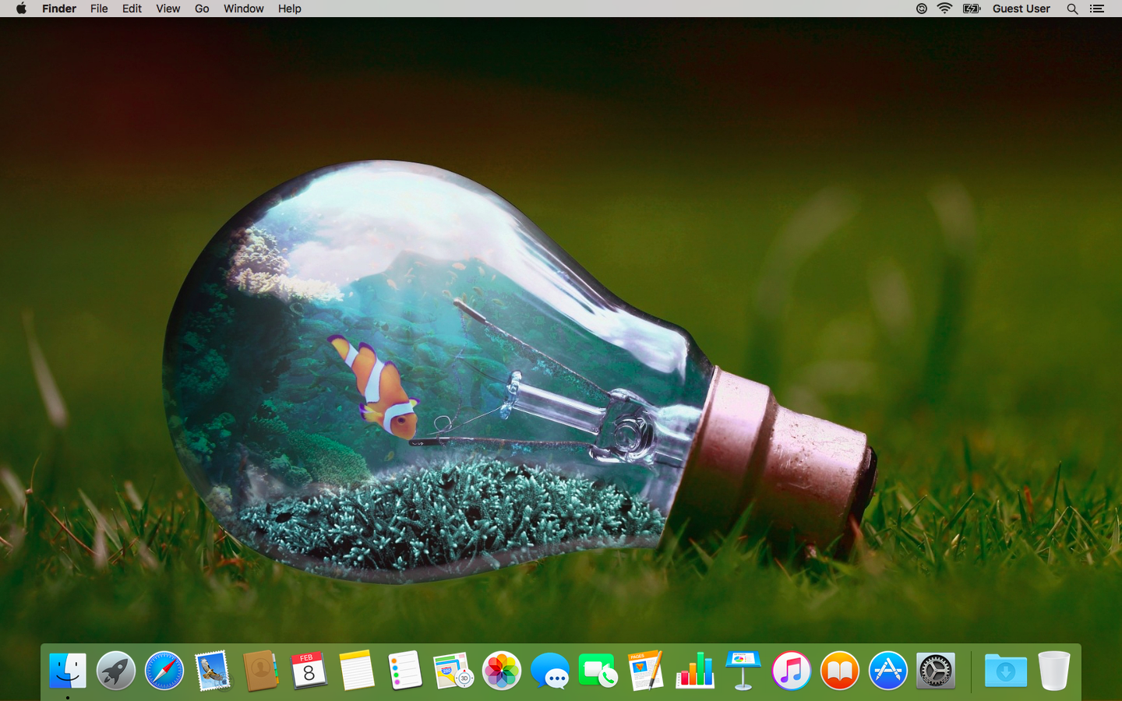Open the App Store icon

(888, 671)
